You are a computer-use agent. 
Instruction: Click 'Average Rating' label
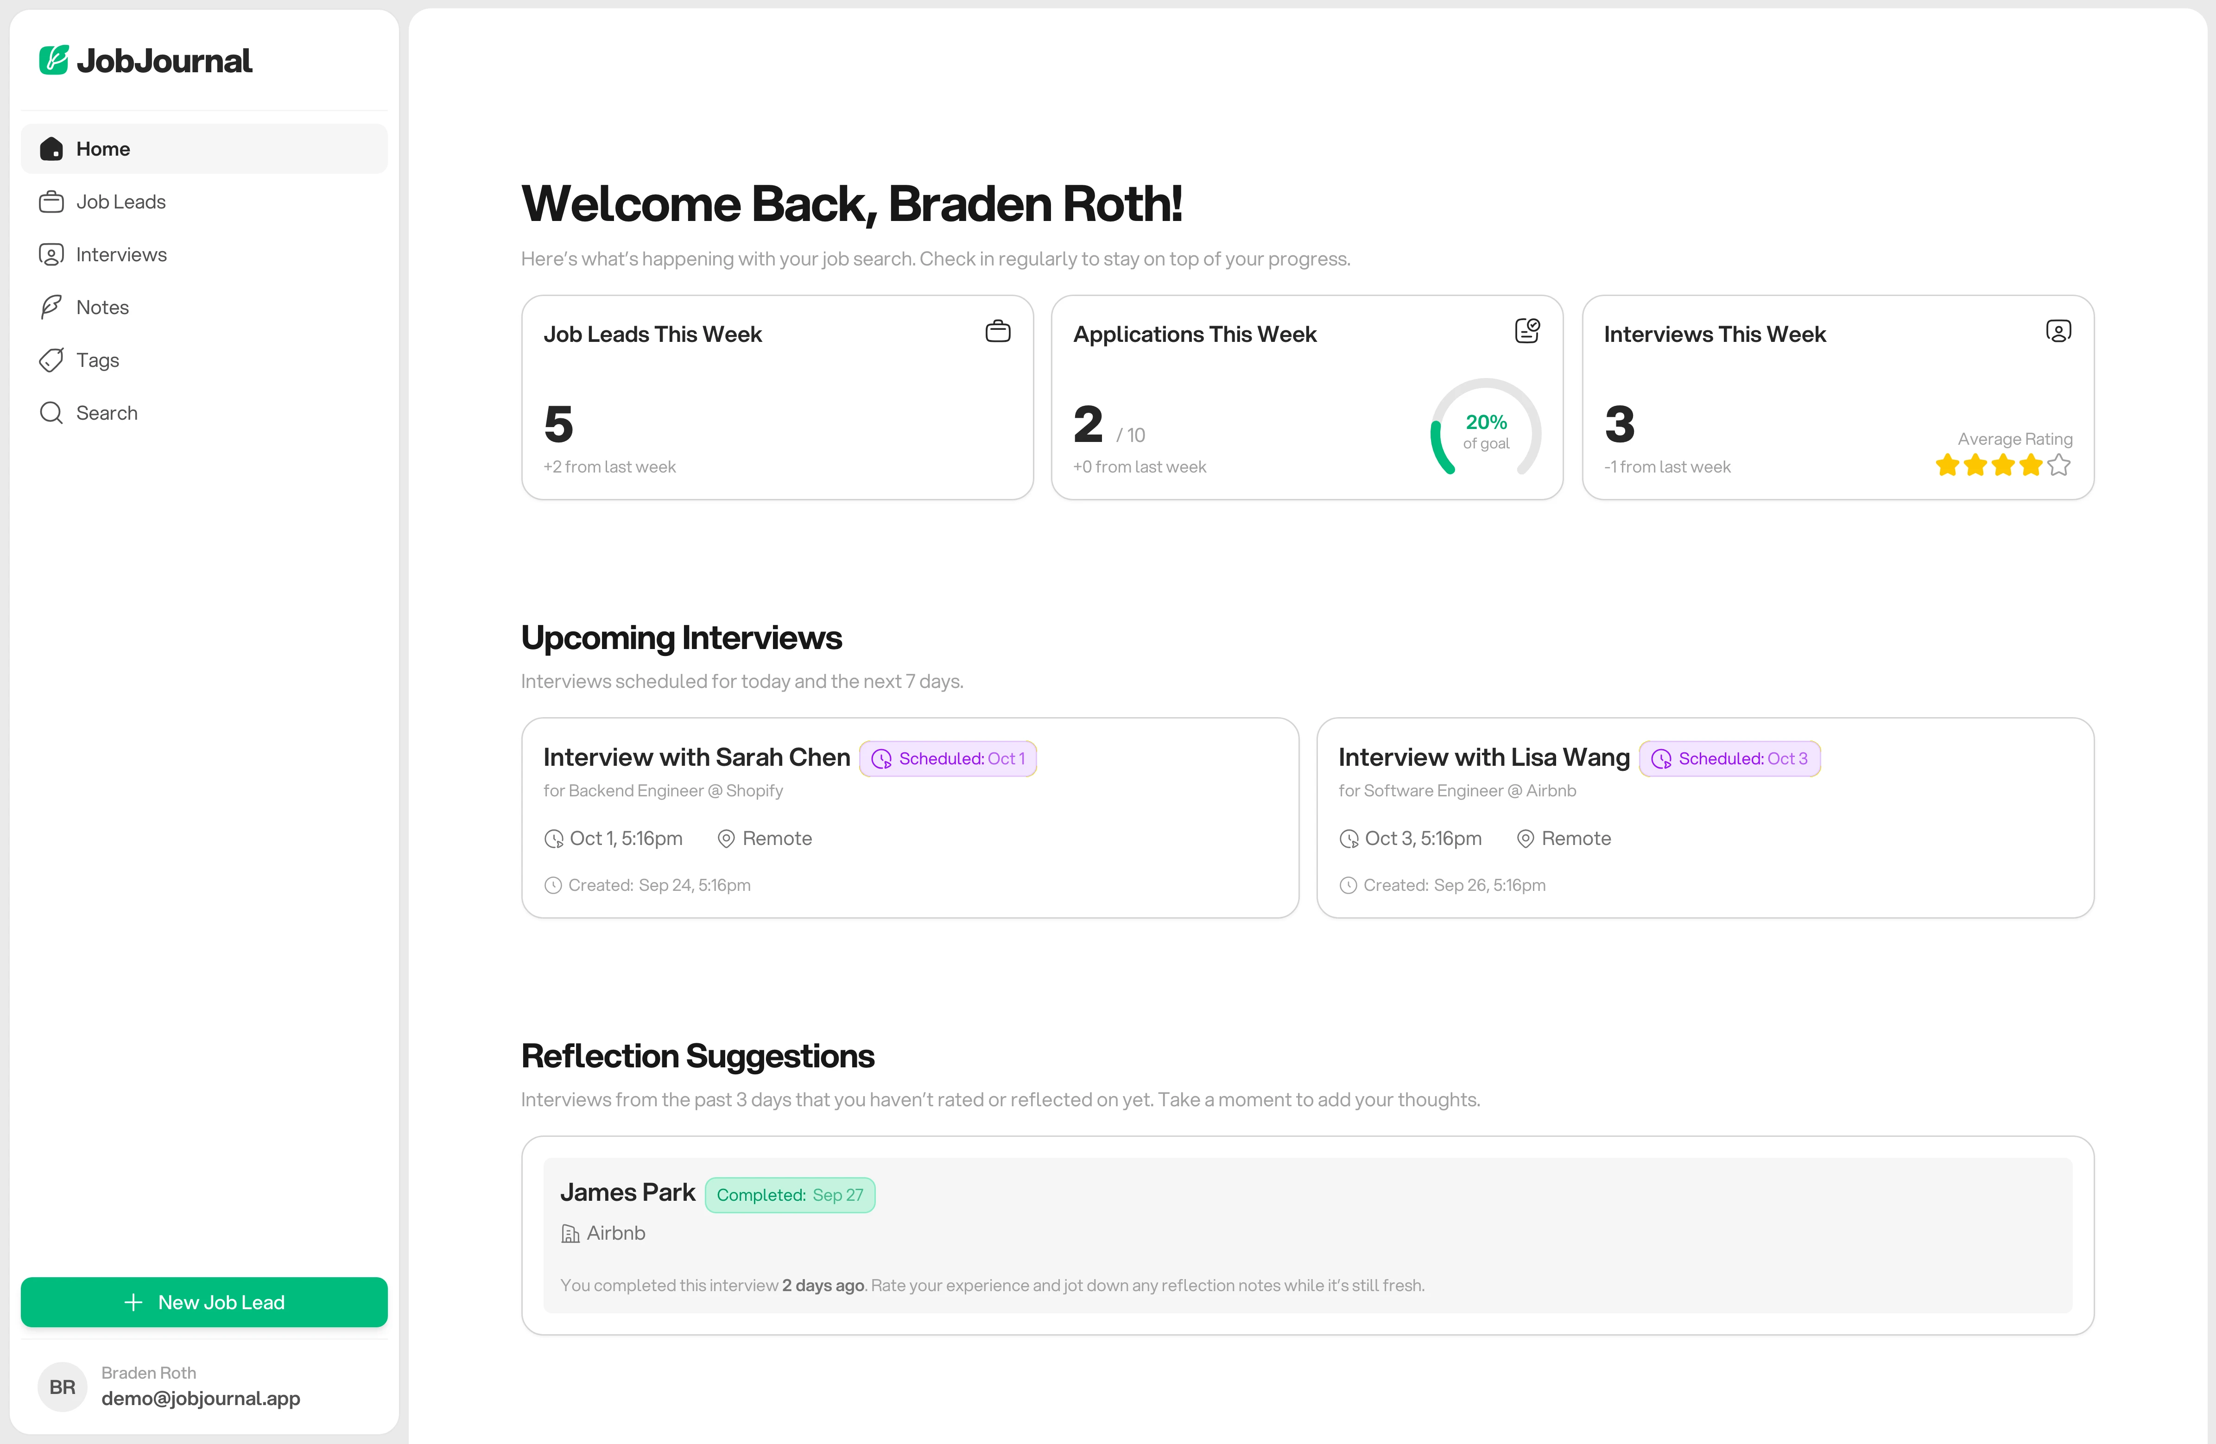[x=2015, y=439]
